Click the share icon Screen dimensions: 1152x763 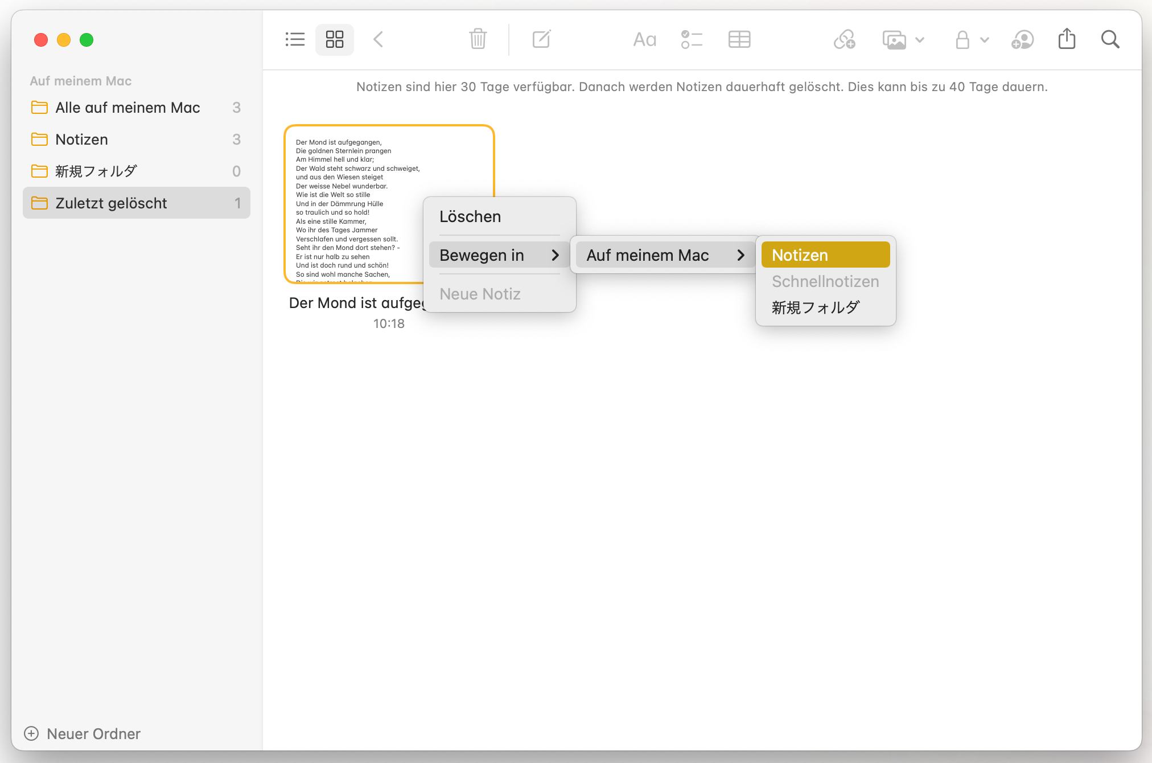pyautogui.click(x=1067, y=39)
